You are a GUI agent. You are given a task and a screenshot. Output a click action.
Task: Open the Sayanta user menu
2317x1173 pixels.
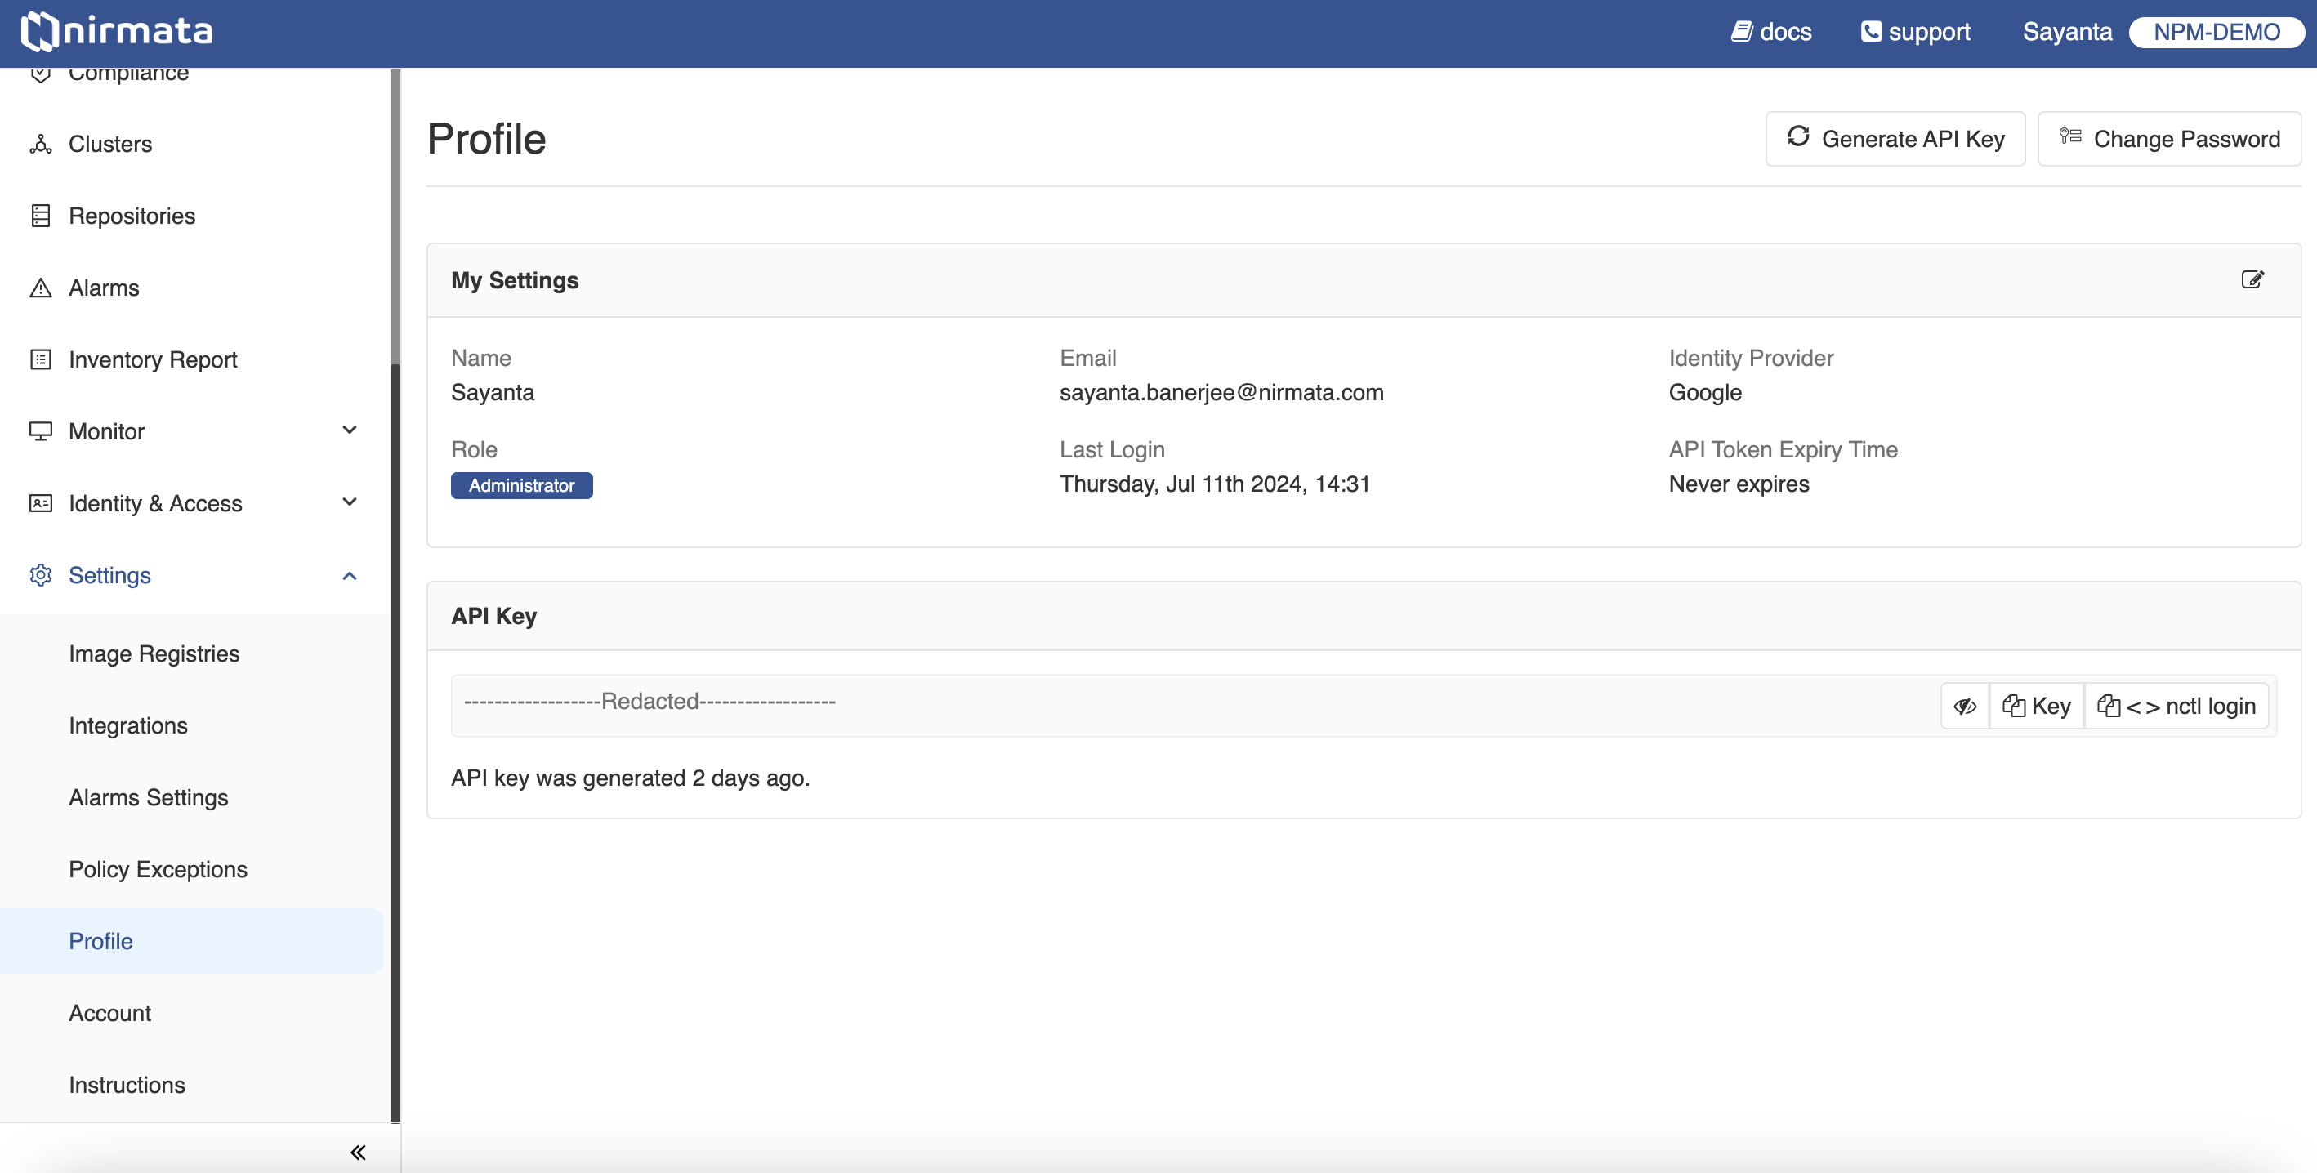2067,32
